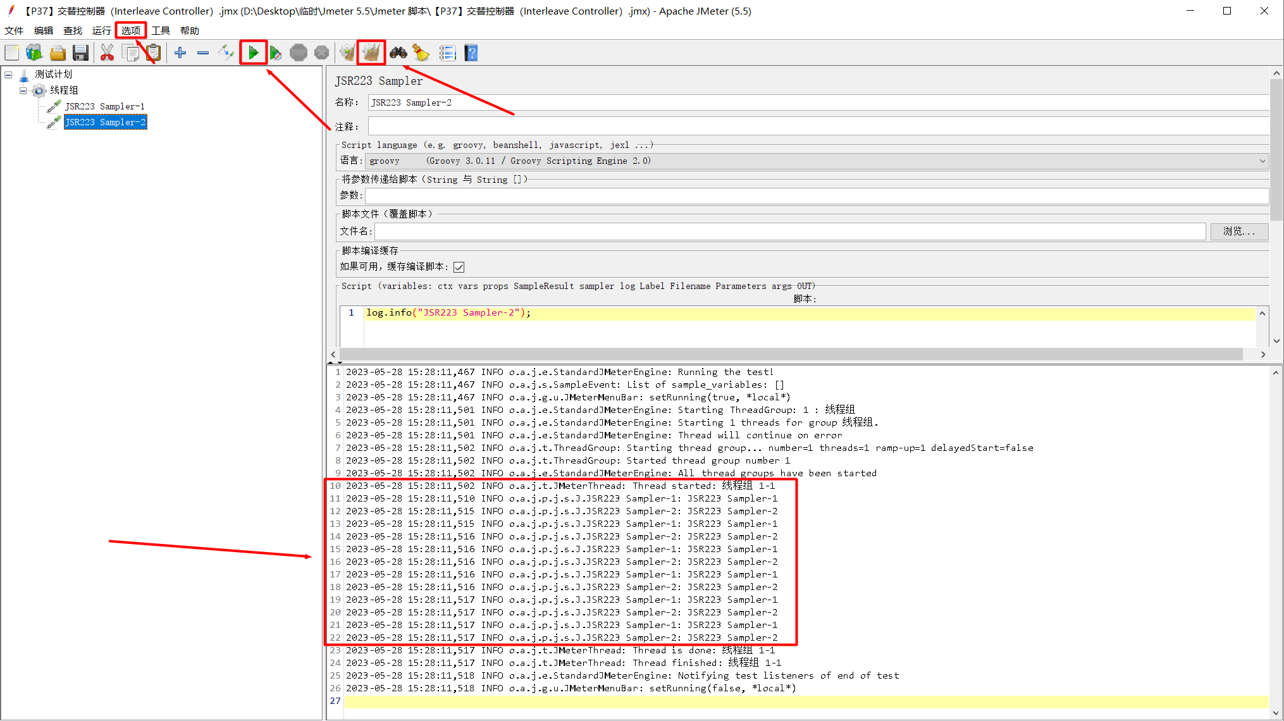Click the JSR223 Sampler panel title
The image size is (1284, 721).
[378, 81]
